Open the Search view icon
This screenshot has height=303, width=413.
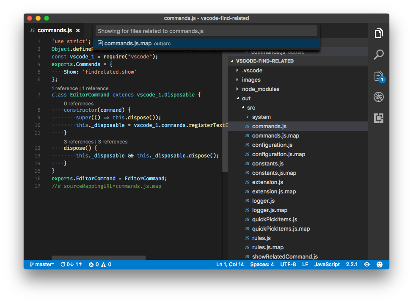(x=378, y=55)
